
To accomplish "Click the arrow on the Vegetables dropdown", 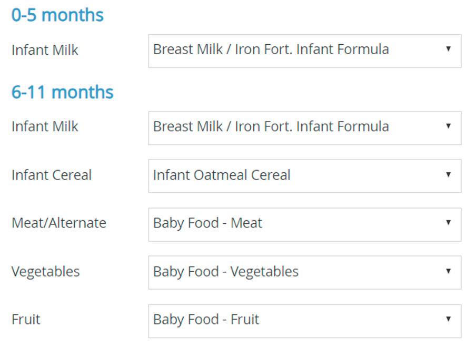I will tap(448, 271).
